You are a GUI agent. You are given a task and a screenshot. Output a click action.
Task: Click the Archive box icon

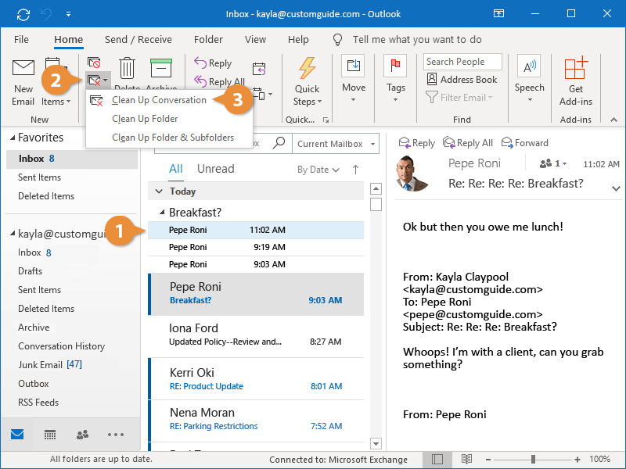click(x=161, y=68)
